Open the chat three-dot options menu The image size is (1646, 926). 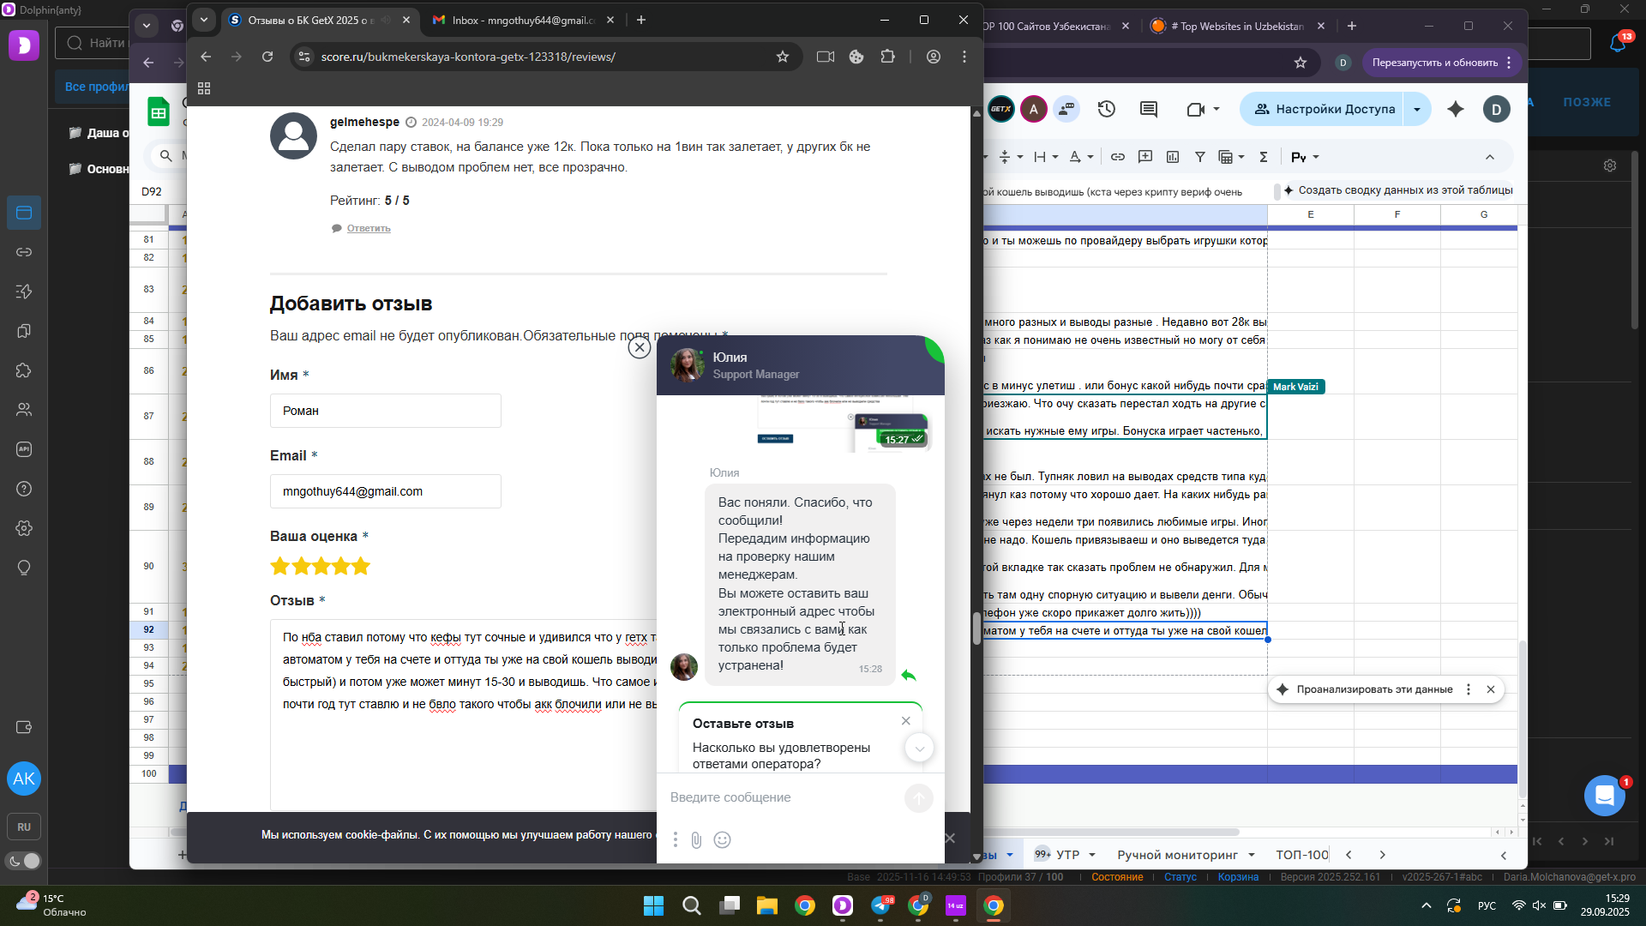point(676,840)
